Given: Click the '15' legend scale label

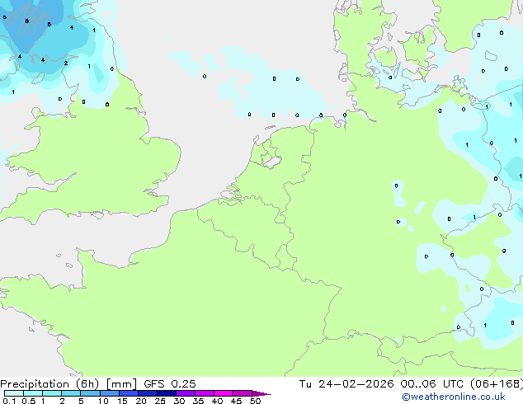Looking at the screenshot, I should [x=122, y=401].
